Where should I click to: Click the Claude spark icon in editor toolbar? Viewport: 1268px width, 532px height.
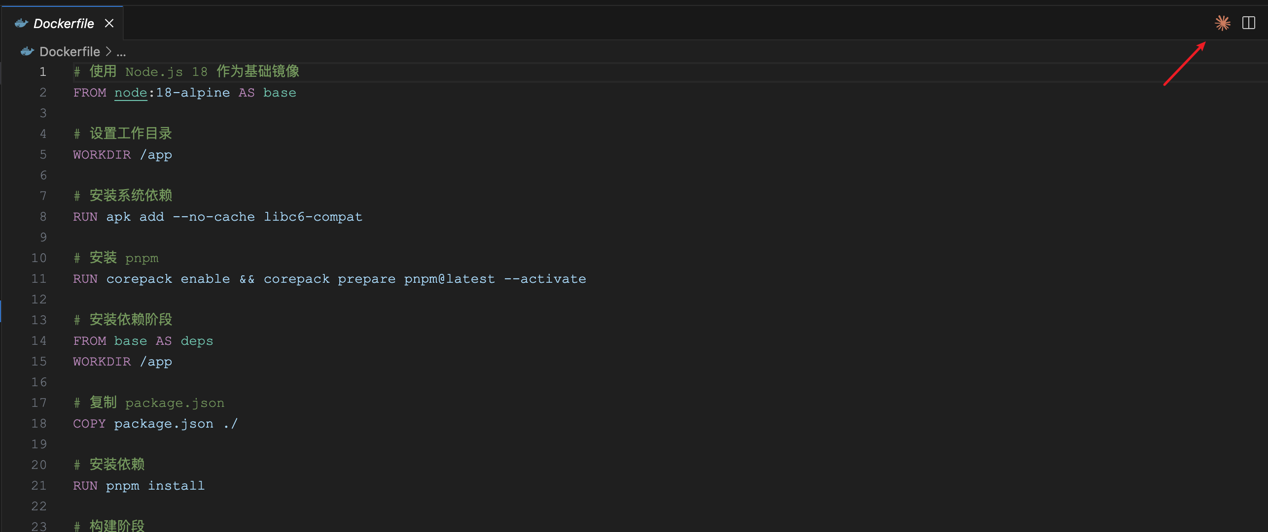tap(1222, 23)
